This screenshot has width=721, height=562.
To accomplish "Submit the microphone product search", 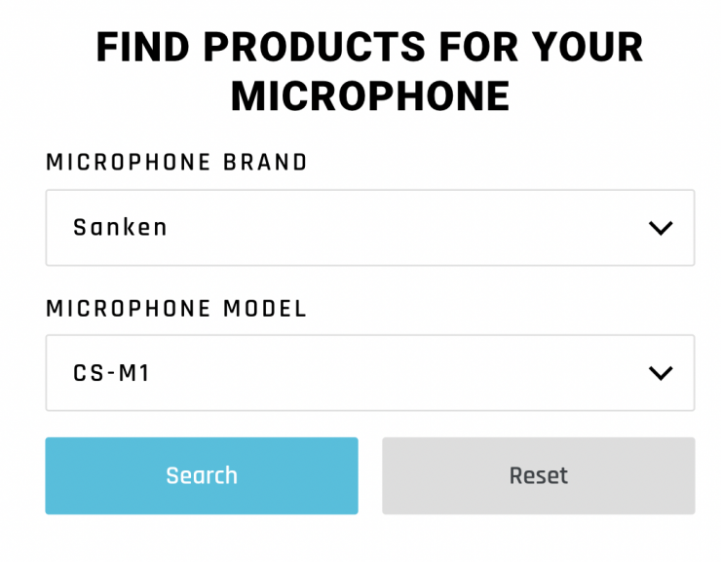I will [x=202, y=475].
